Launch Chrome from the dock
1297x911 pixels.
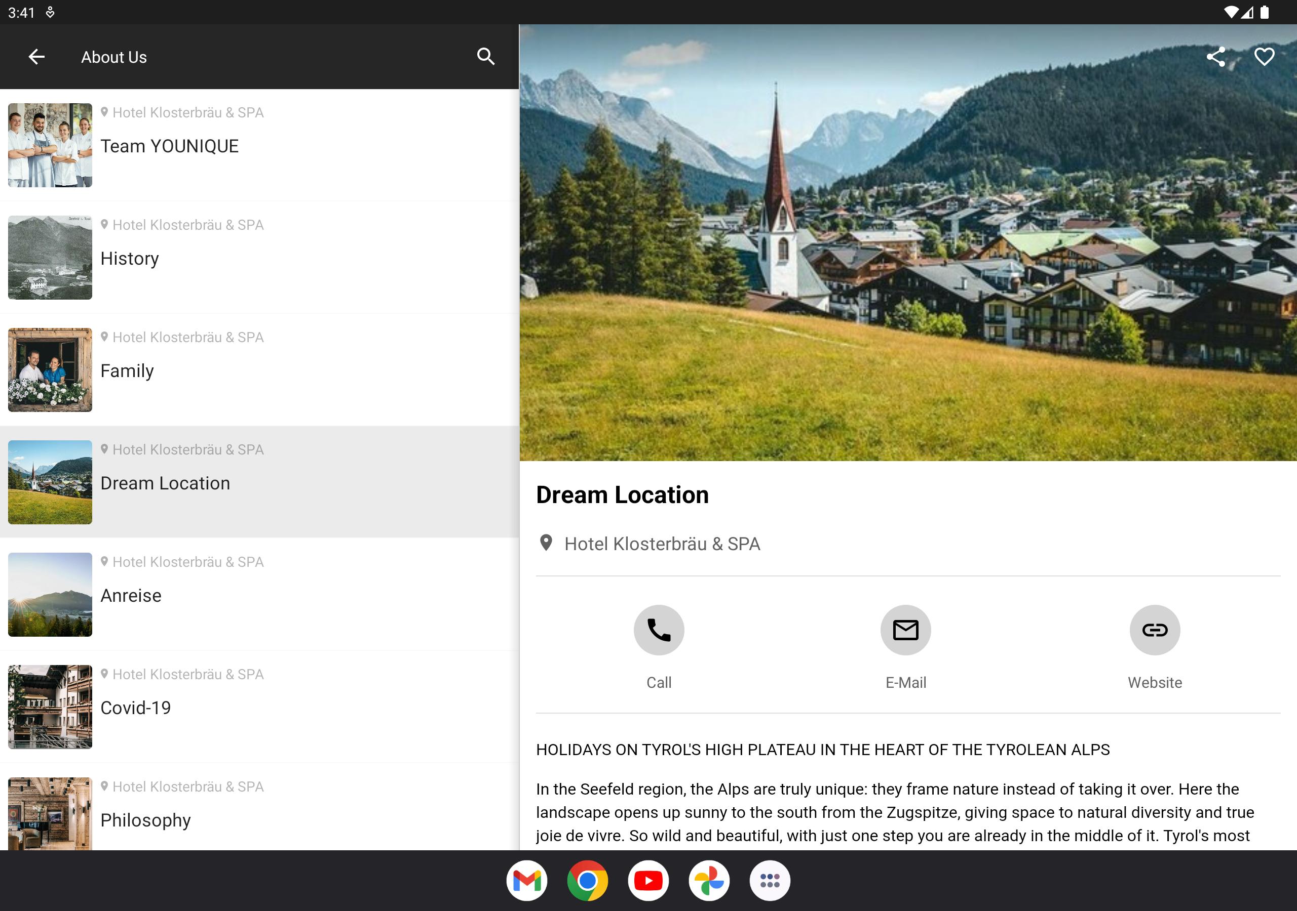coord(588,881)
